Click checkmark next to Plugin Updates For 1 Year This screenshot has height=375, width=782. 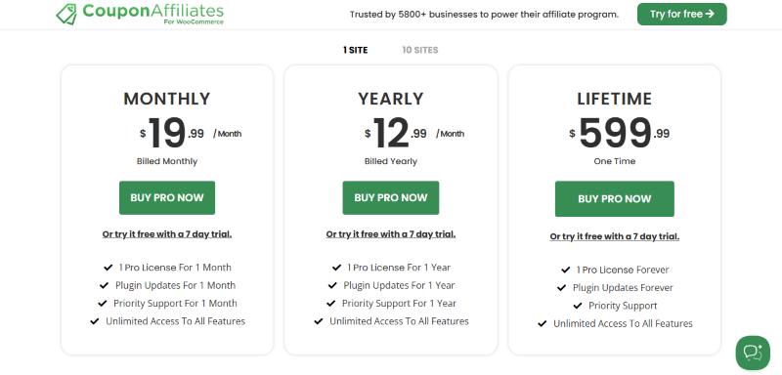point(332,285)
